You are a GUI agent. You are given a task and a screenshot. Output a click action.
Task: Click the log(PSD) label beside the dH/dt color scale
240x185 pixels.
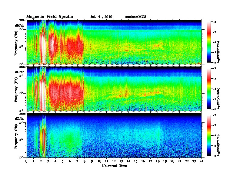pos(218,52)
